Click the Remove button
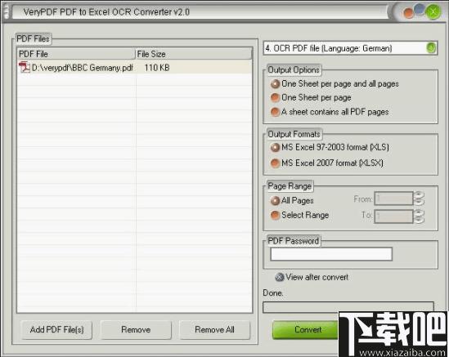Viewport: 449px width, 357px height. coord(136,330)
